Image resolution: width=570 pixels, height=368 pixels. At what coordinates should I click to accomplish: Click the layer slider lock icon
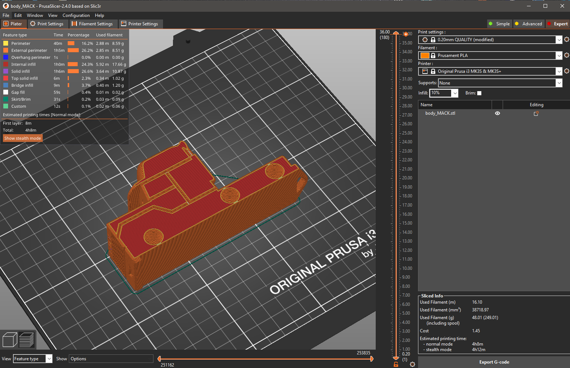click(x=396, y=364)
